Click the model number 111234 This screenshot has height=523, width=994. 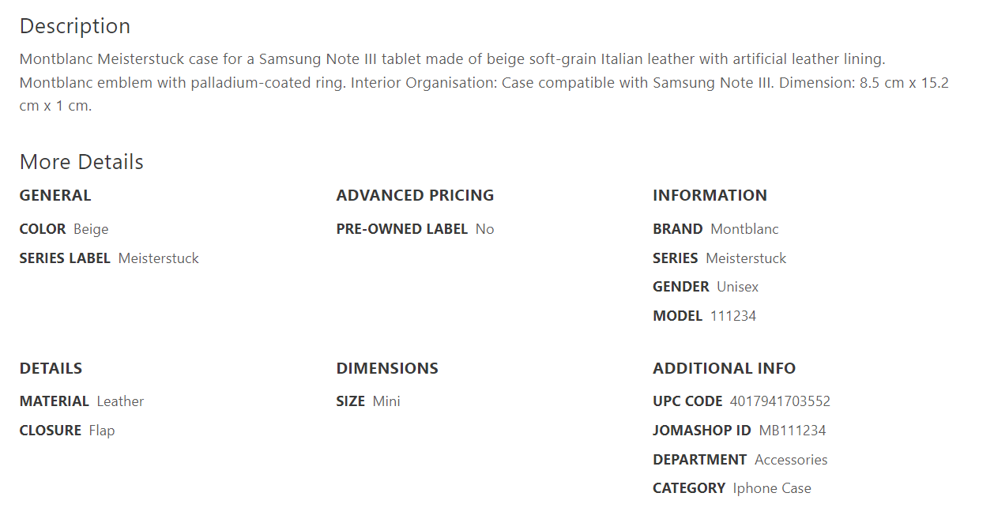coord(733,316)
